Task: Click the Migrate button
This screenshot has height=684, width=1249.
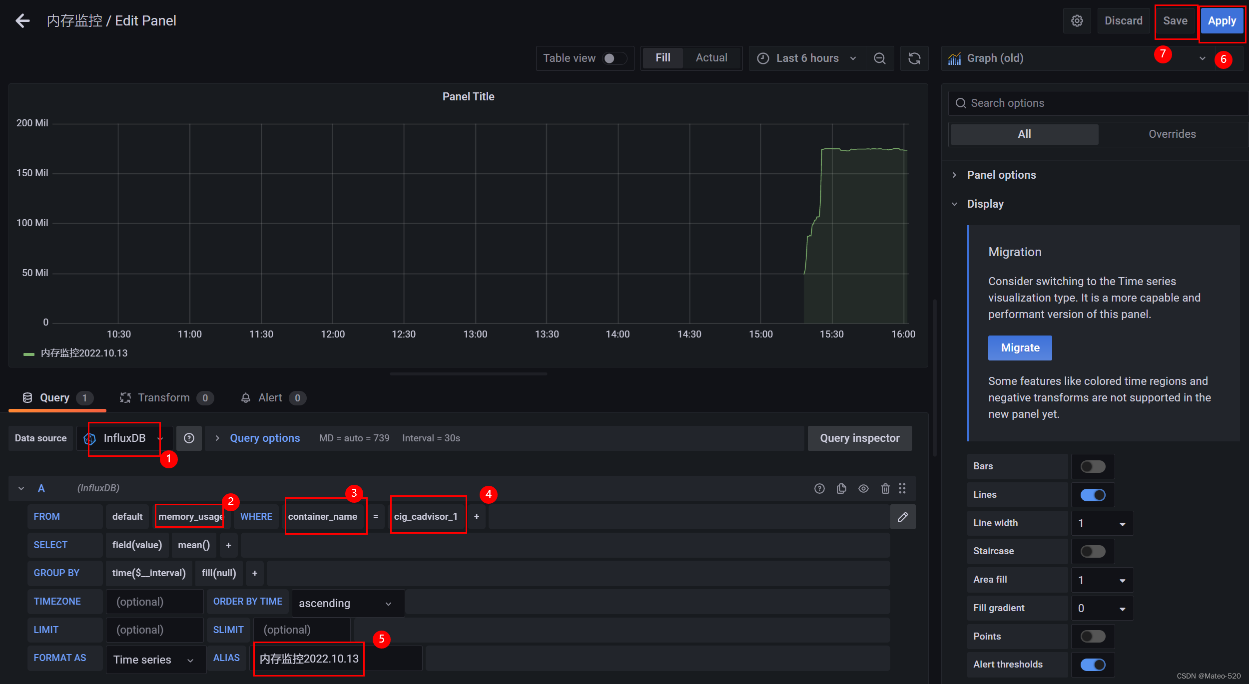Action: [1020, 347]
